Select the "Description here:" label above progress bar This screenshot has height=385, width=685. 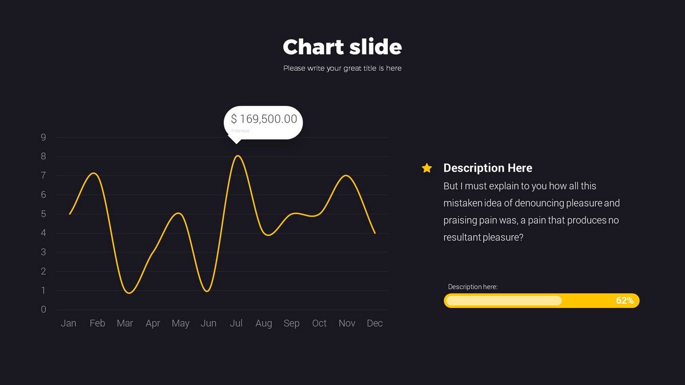pyautogui.click(x=473, y=287)
